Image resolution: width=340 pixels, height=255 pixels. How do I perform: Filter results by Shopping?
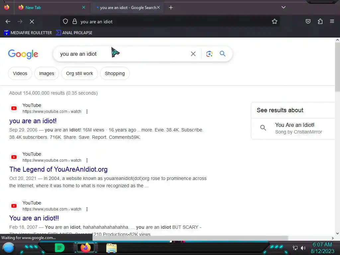115,73
